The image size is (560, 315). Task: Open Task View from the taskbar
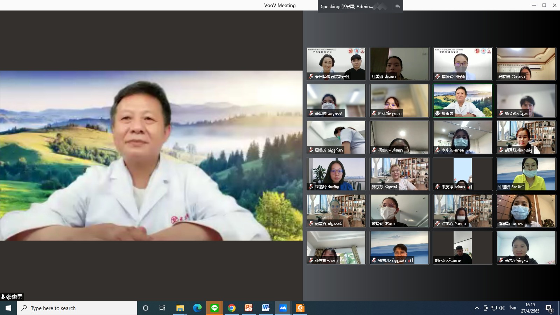point(162,308)
